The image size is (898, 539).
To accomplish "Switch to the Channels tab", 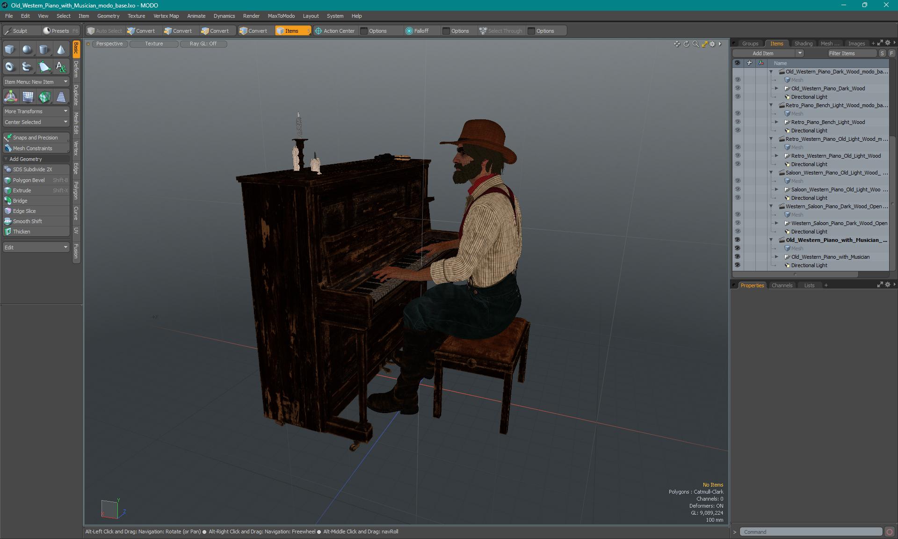I will point(782,285).
